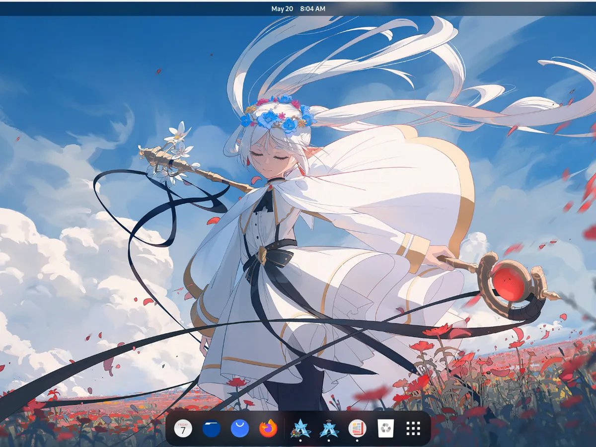Click the "May 20" date text
Viewport: 596px width, 447px height.
pyautogui.click(x=282, y=9)
